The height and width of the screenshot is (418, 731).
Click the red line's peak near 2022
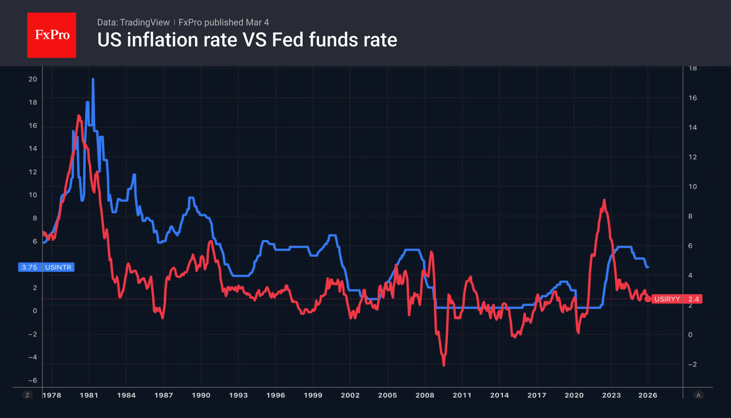(604, 200)
